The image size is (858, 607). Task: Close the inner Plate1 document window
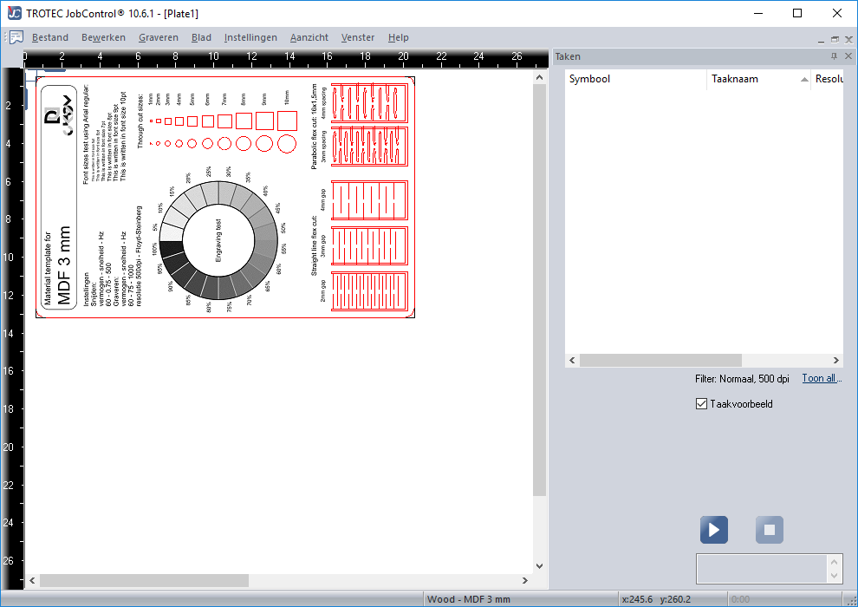tap(848, 39)
